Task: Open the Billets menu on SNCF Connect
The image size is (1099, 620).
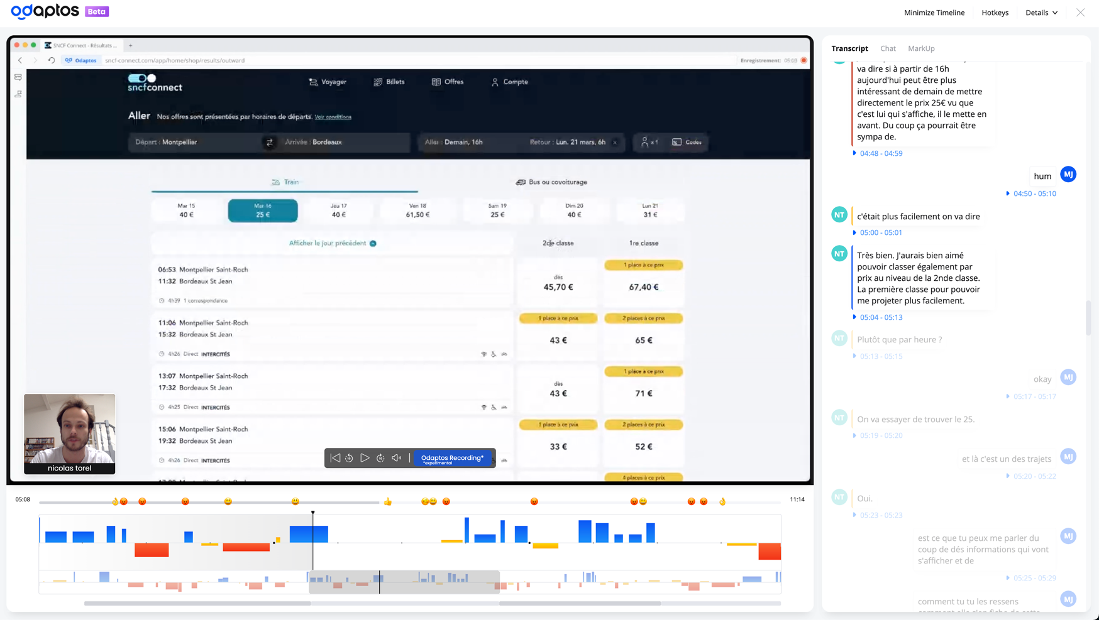Action: [389, 82]
